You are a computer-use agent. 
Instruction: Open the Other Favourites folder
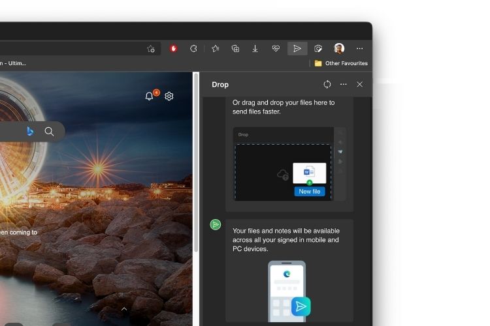[x=341, y=63]
